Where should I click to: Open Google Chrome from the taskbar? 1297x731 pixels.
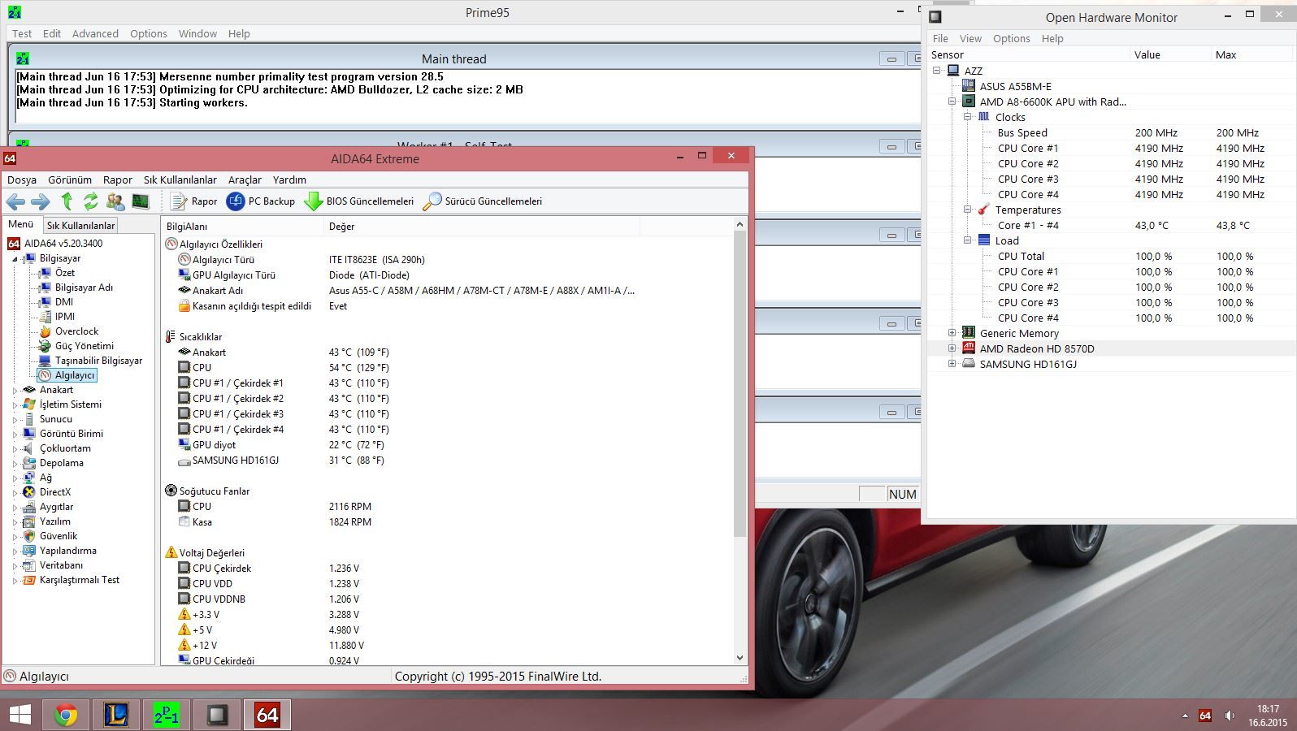pos(66,715)
